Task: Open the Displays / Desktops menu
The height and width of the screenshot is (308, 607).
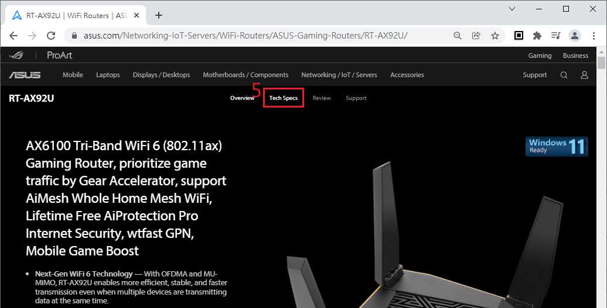Action: [162, 75]
